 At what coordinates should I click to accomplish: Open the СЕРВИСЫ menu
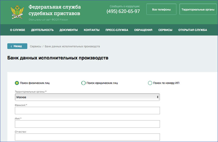point(165,30)
